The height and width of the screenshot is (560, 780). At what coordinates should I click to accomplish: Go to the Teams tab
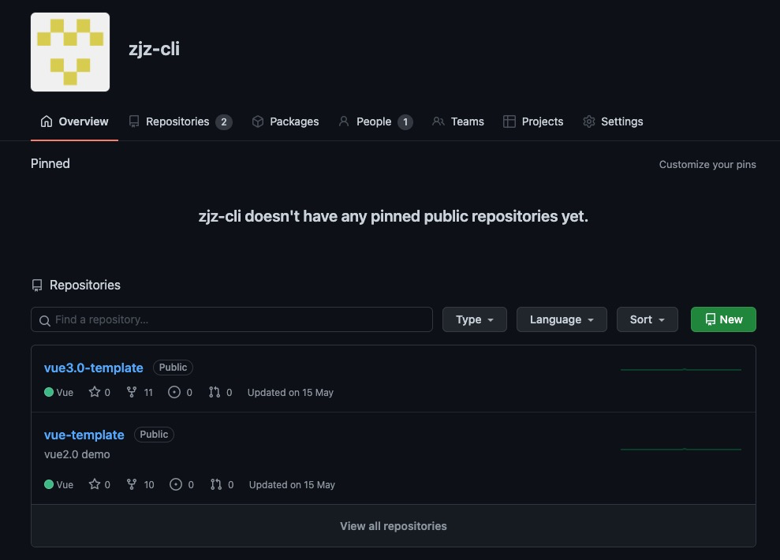point(458,121)
